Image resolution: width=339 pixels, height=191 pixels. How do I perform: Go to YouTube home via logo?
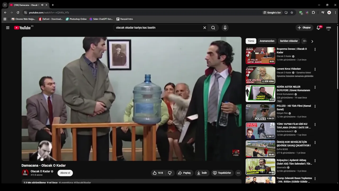[x=22, y=28]
